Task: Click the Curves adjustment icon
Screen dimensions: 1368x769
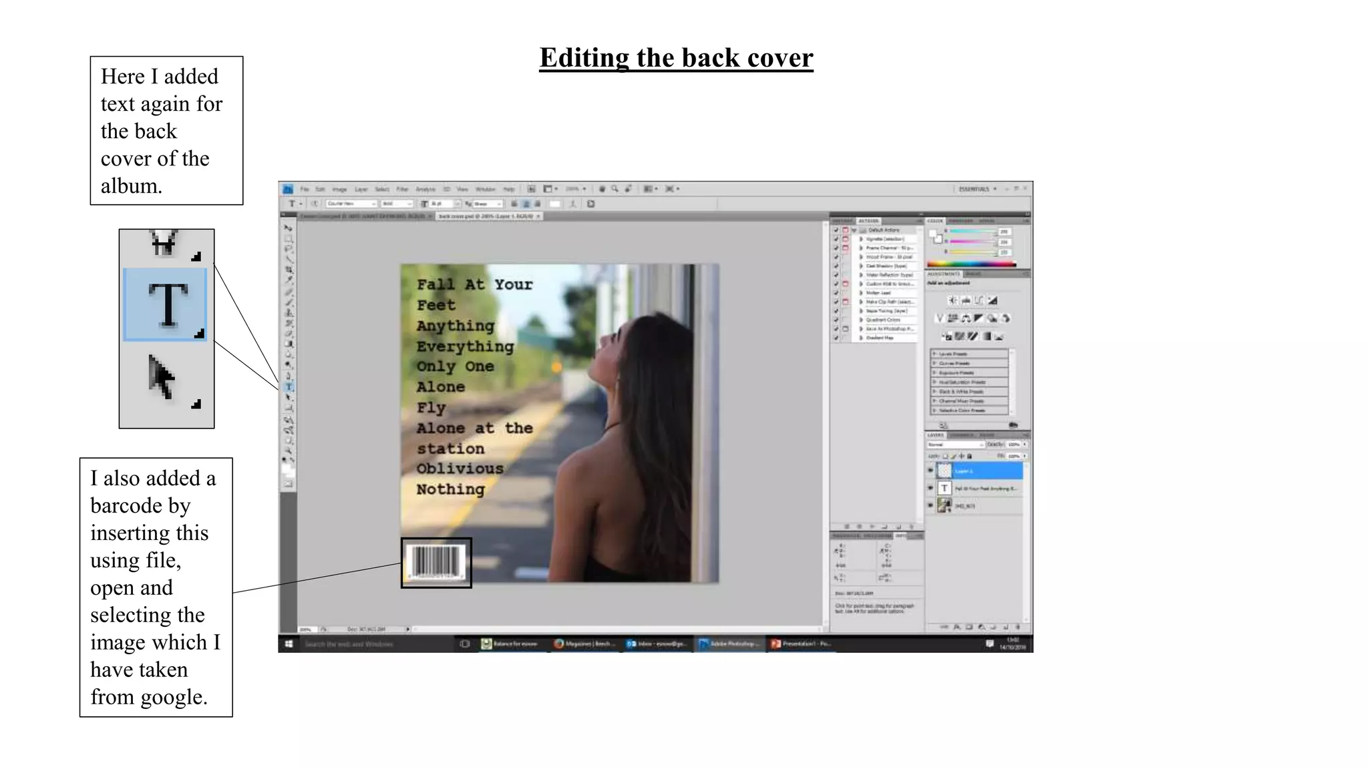Action: [979, 300]
